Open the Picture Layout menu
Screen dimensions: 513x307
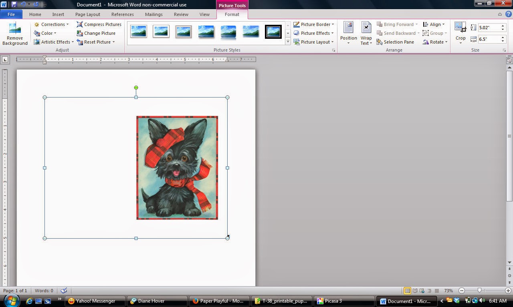[313, 42]
